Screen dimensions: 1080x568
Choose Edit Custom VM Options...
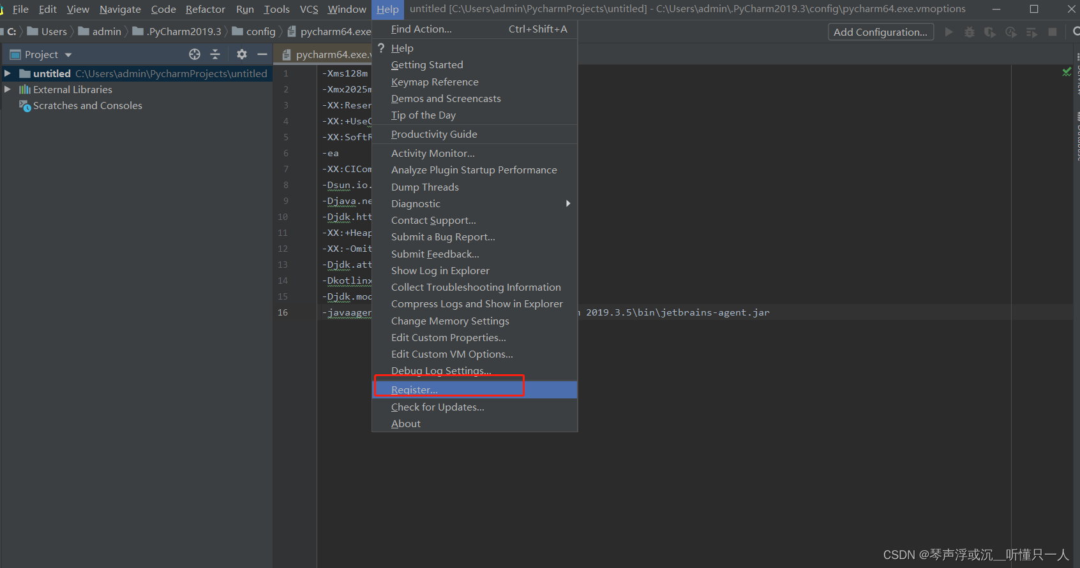click(x=474, y=354)
